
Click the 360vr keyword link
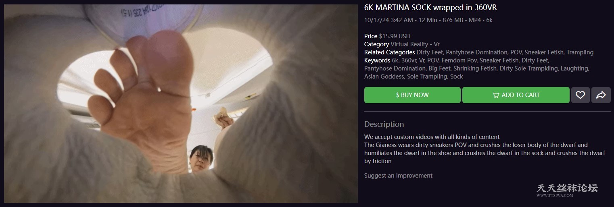pyautogui.click(x=409, y=60)
